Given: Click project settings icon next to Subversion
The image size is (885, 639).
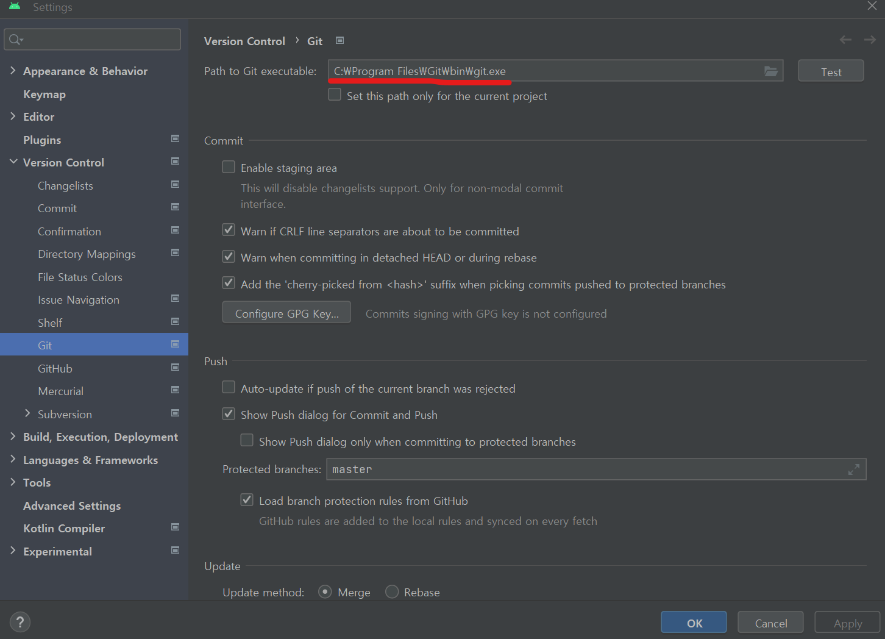Looking at the screenshot, I should (176, 413).
